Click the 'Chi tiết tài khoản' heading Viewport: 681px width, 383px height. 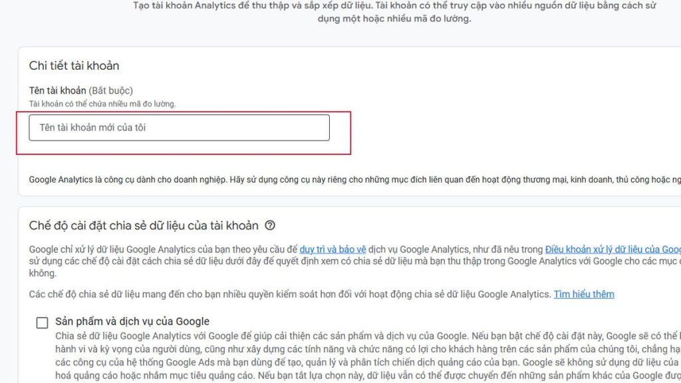tap(74, 66)
